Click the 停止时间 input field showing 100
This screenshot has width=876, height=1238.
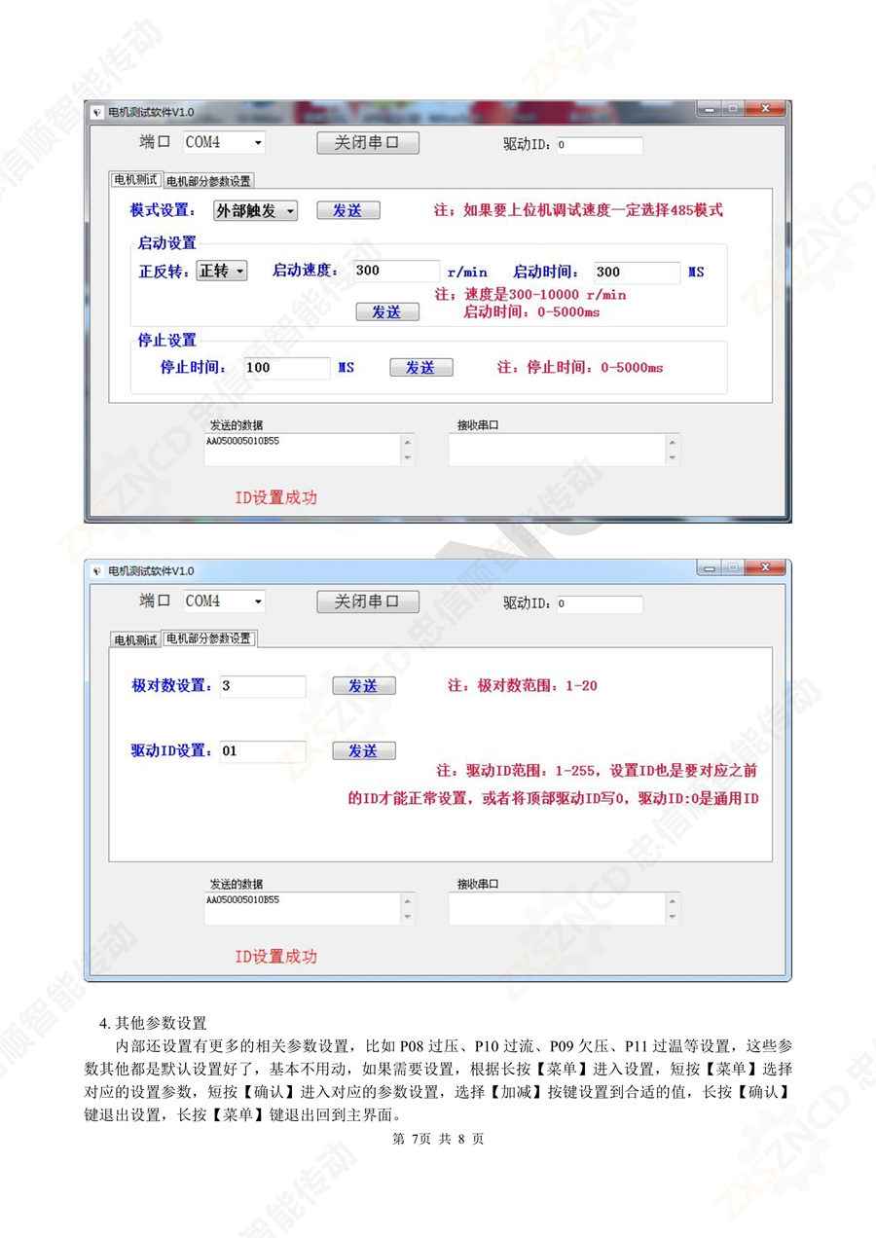(286, 368)
